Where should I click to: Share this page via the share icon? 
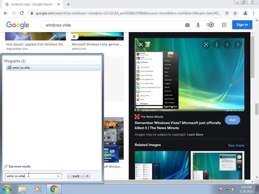(x=227, y=13)
